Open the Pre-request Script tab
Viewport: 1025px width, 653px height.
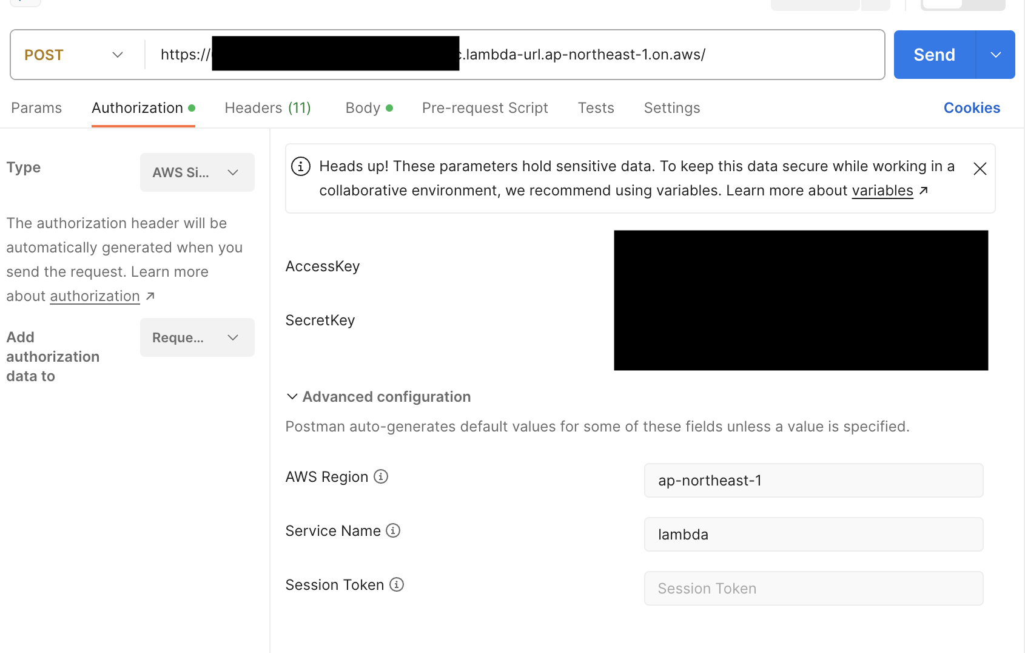(485, 108)
